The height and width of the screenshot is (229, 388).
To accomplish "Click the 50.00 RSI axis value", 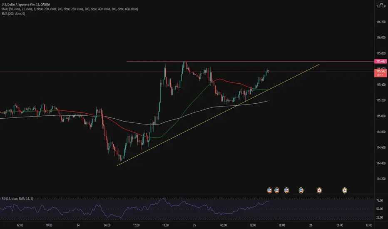I will (x=380, y=209).
